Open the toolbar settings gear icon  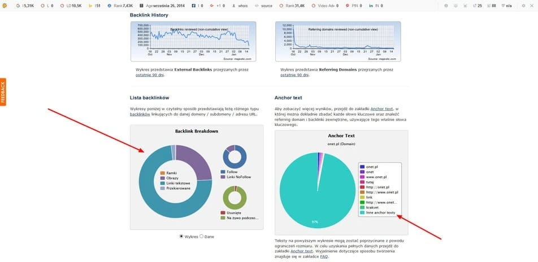(523, 6)
